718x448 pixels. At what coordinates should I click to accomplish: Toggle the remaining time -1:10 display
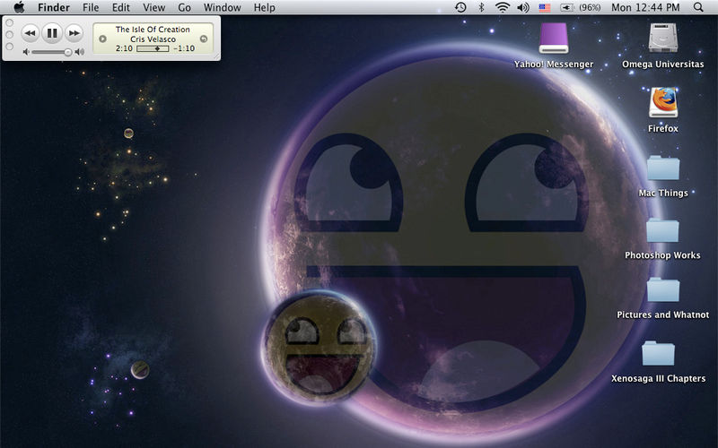(184, 48)
